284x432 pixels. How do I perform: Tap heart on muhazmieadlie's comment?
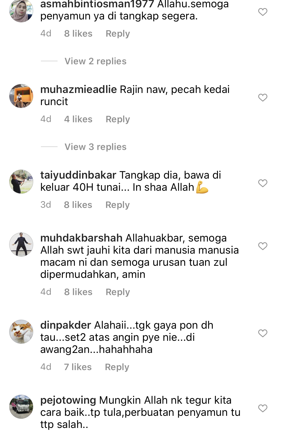263,98
